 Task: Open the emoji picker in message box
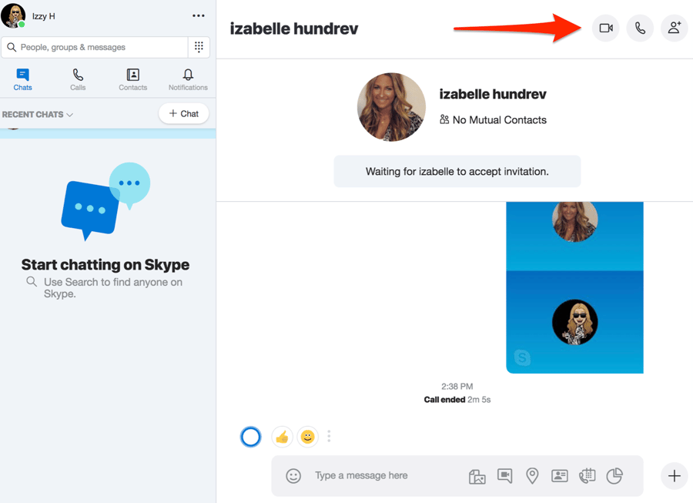click(x=293, y=476)
